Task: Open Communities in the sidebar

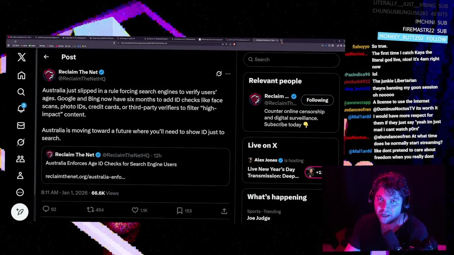Action: [x=20, y=159]
